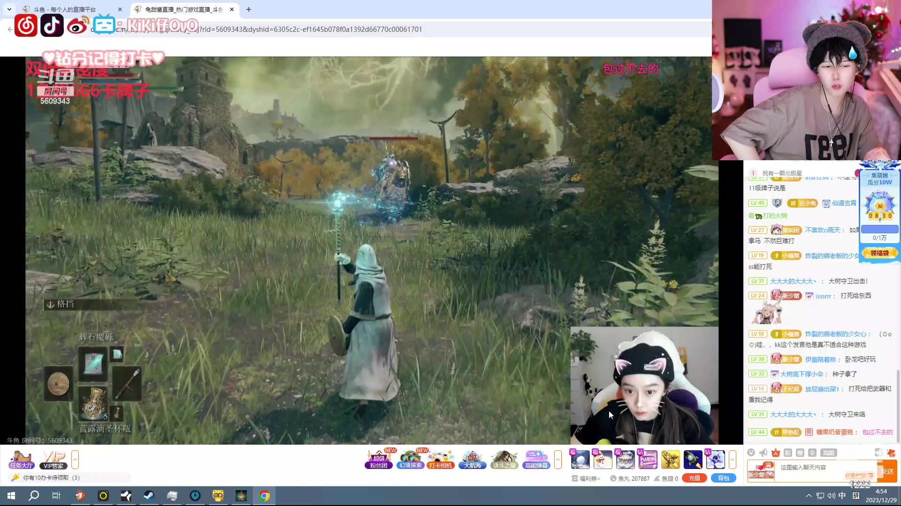This screenshot has width=901, height=506.
Task: Open the 幻境探索 activity icon
Action: point(411,459)
